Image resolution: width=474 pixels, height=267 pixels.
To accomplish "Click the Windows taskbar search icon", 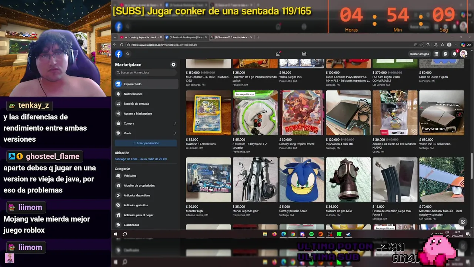I will click(x=125, y=234).
